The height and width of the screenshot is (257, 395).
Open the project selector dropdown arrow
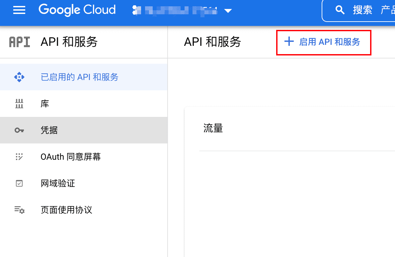point(228,10)
